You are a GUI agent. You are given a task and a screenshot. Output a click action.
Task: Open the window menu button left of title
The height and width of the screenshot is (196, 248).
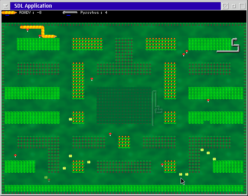coord(5,6)
